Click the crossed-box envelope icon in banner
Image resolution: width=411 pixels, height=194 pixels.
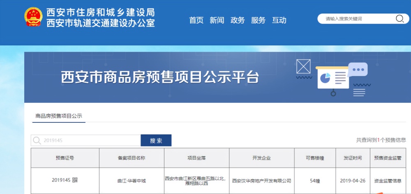[x=303, y=66]
